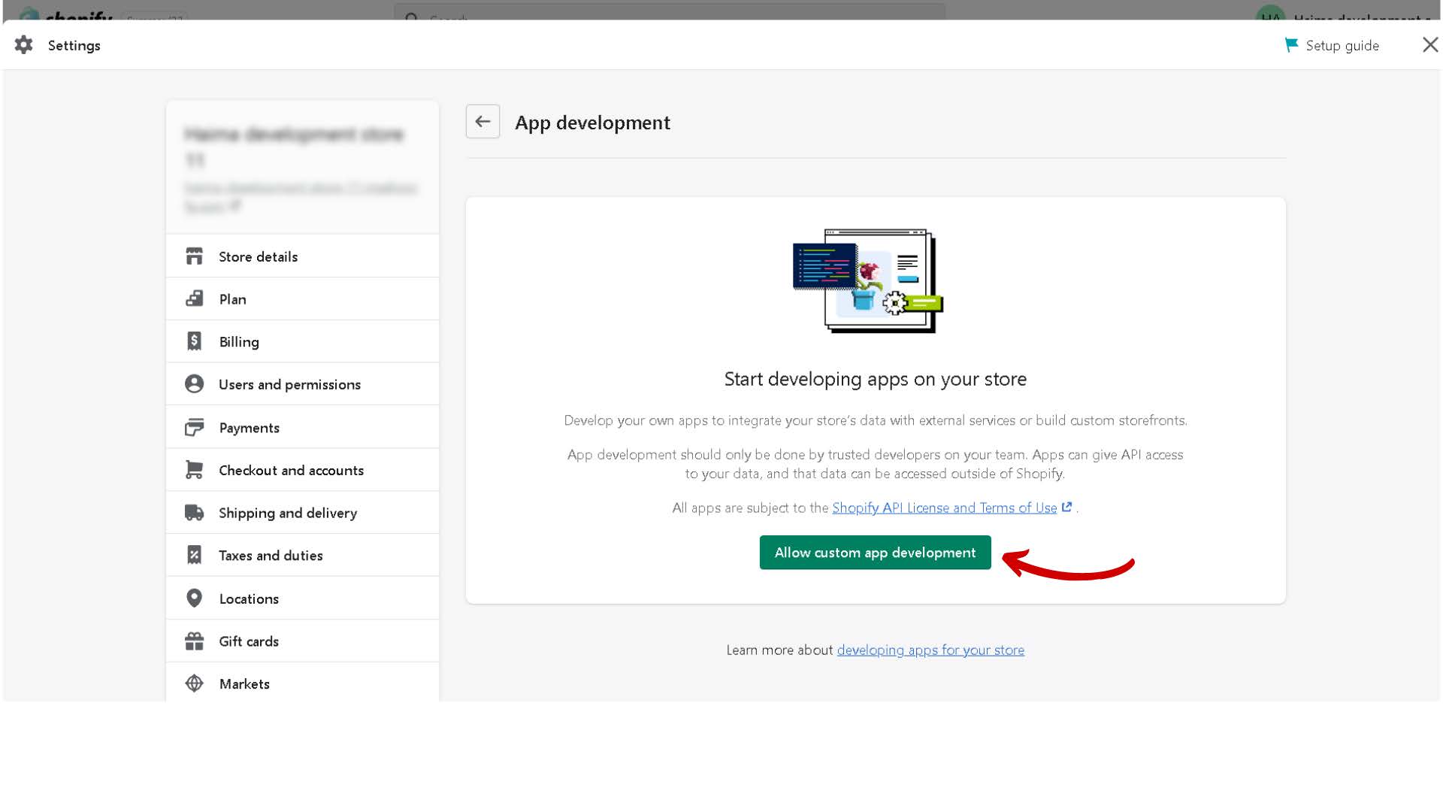Open Shopify API License and Terms link
The width and height of the screenshot is (1443, 812).
(x=944, y=508)
